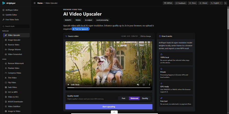Screen dimensions: 229x114
Task: Click the HLS to MP4 file icon
Action: (x=6, y=92)
